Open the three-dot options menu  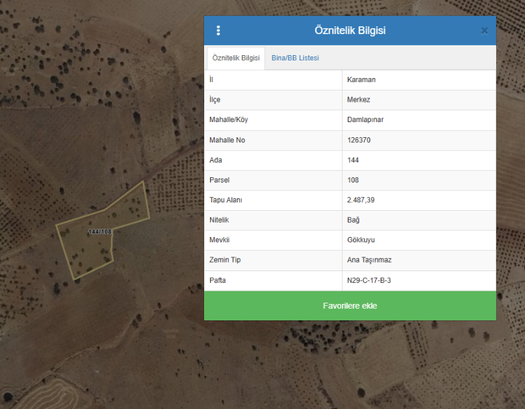click(219, 30)
